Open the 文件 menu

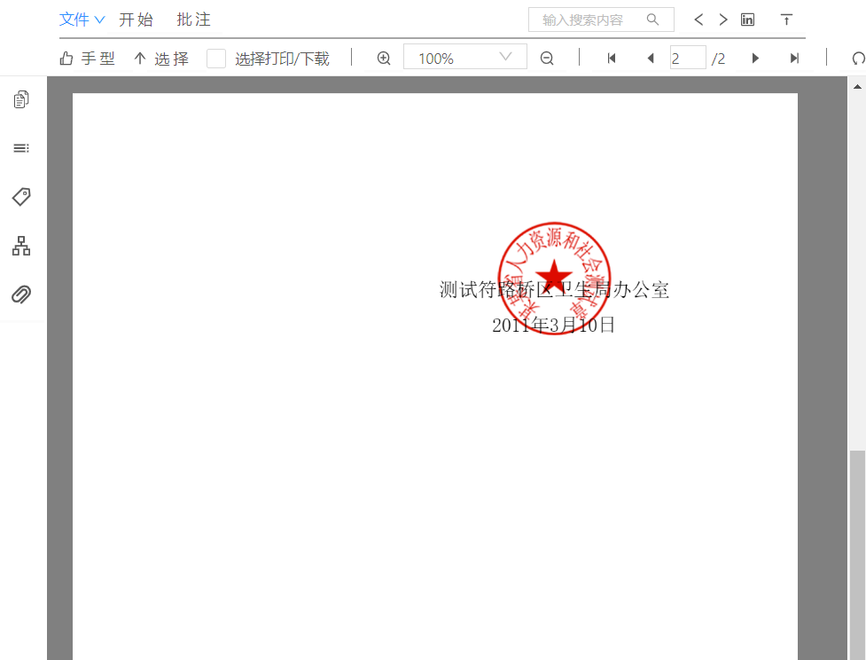click(x=82, y=20)
